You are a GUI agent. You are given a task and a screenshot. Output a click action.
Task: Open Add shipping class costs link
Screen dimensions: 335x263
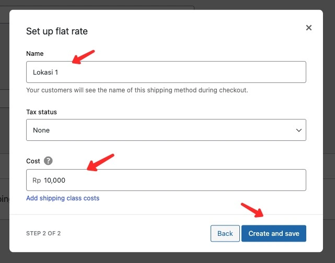[x=63, y=198]
